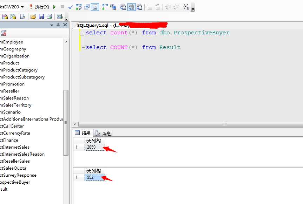Toggle Object Explorer auto hide pin
The width and height of the screenshot is (303, 204).
(x=58, y=25)
